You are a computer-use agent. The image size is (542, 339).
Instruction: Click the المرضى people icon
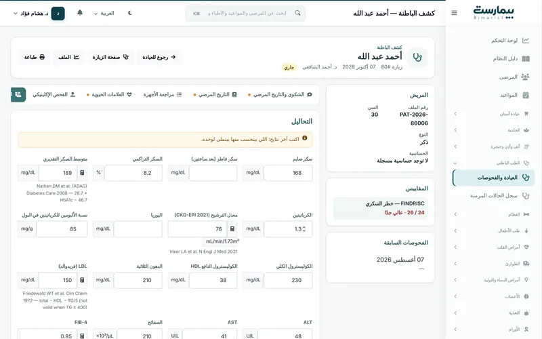[x=526, y=77]
